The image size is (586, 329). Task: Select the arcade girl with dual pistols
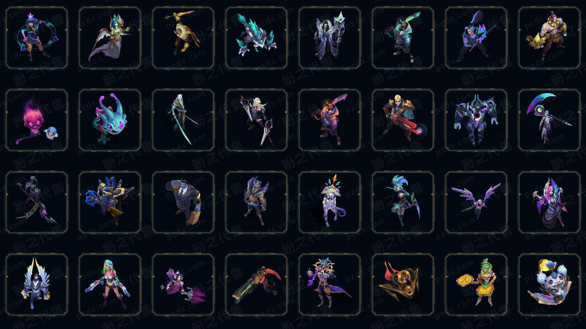tap(110, 285)
